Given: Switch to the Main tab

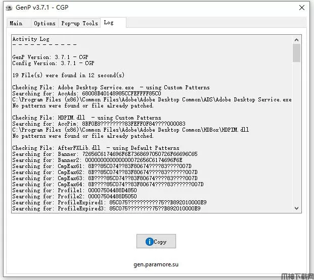Looking at the screenshot, I should [x=19, y=23].
